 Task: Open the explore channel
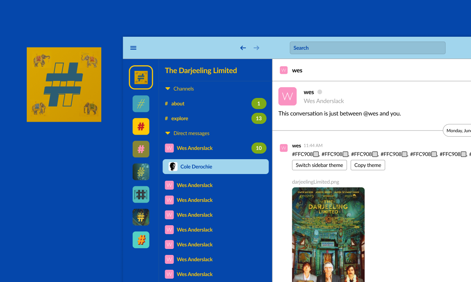(x=215, y=118)
